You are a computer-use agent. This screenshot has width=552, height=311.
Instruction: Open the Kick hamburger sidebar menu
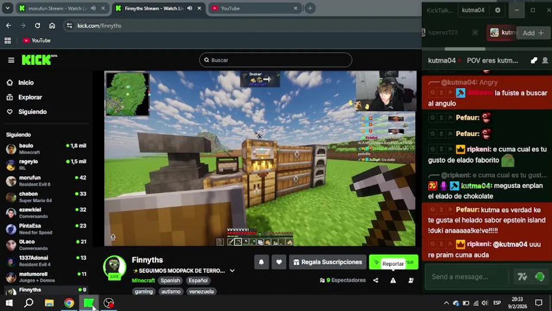11,60
